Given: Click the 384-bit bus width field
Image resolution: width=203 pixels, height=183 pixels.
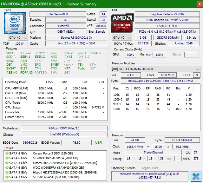Looking at the screenshot, I should (x=191, y=38).
